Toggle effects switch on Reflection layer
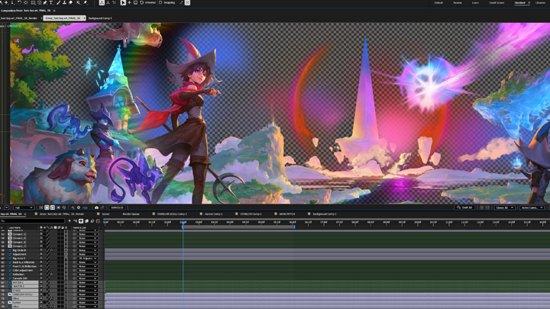The image size is (550, 309). pos(52,275)
